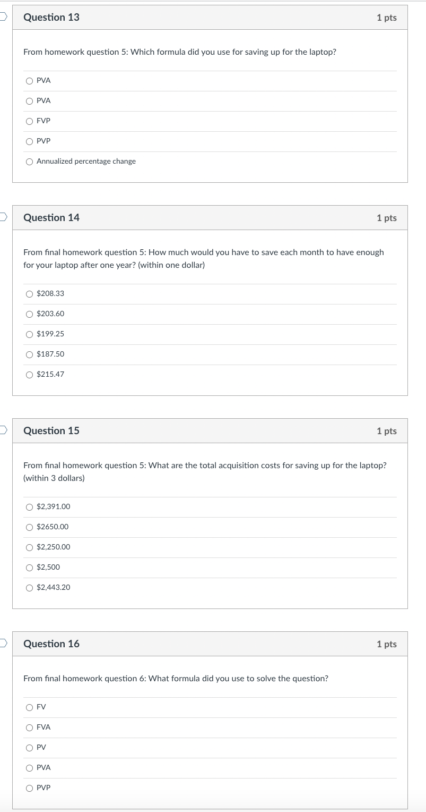
Task: Select FV in Question 16
Action: (29, 707)
